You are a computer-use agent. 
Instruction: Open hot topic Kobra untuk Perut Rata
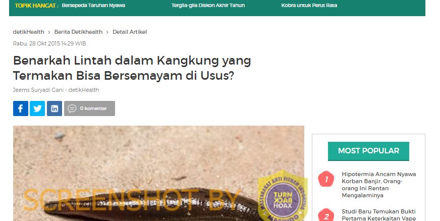[x=309, y=6]
